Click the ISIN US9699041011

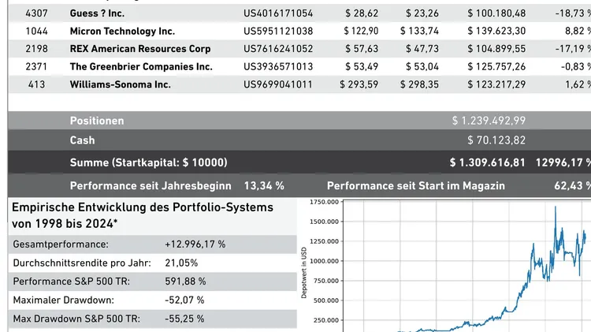tap(278, 84)
